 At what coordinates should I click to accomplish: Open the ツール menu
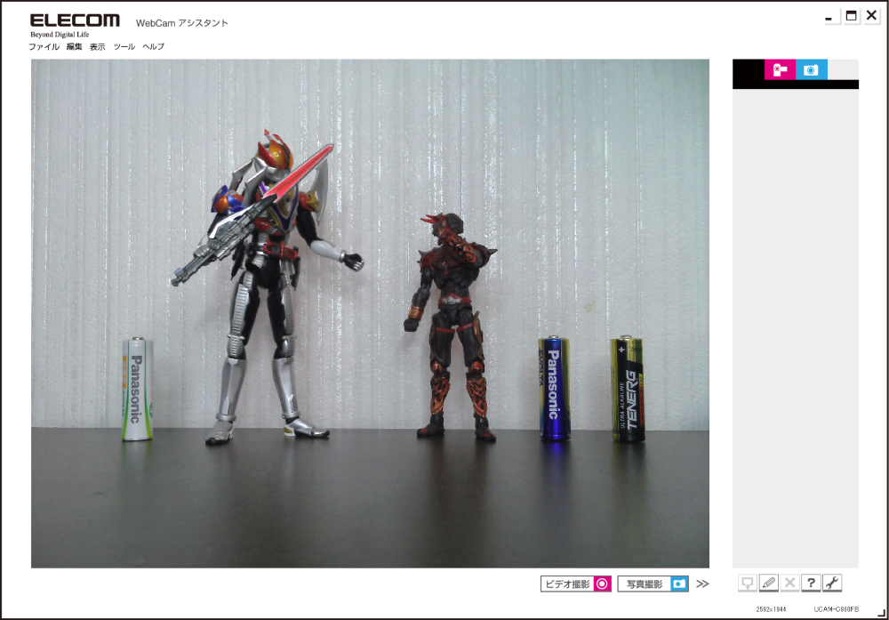pyautogui.click(x=124, y=46)
